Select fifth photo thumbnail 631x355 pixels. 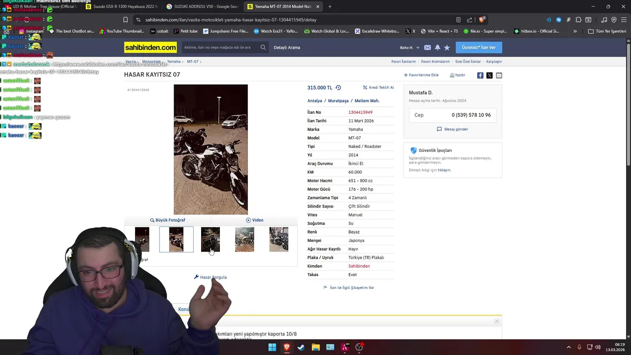tap(279, 239)
